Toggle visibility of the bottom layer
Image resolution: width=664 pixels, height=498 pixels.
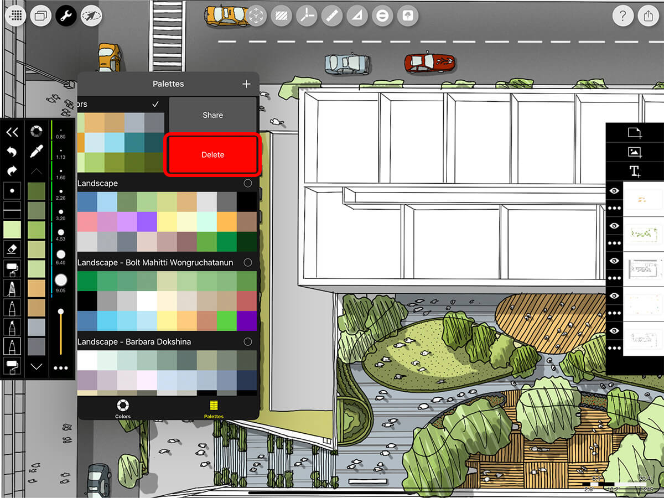coord(614,330)
